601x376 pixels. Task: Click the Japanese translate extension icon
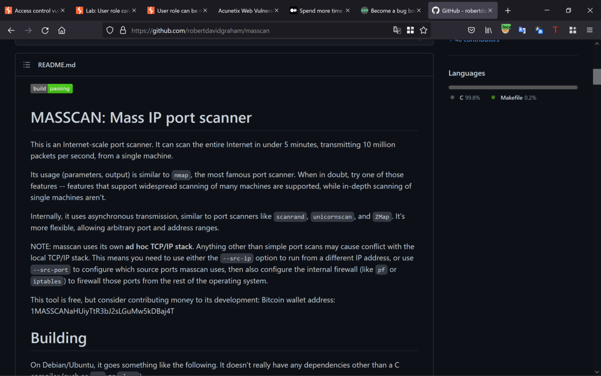539,30
